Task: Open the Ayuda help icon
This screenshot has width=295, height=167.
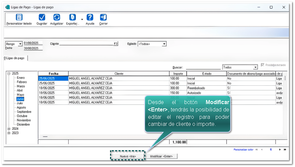Action: [90, 18]
